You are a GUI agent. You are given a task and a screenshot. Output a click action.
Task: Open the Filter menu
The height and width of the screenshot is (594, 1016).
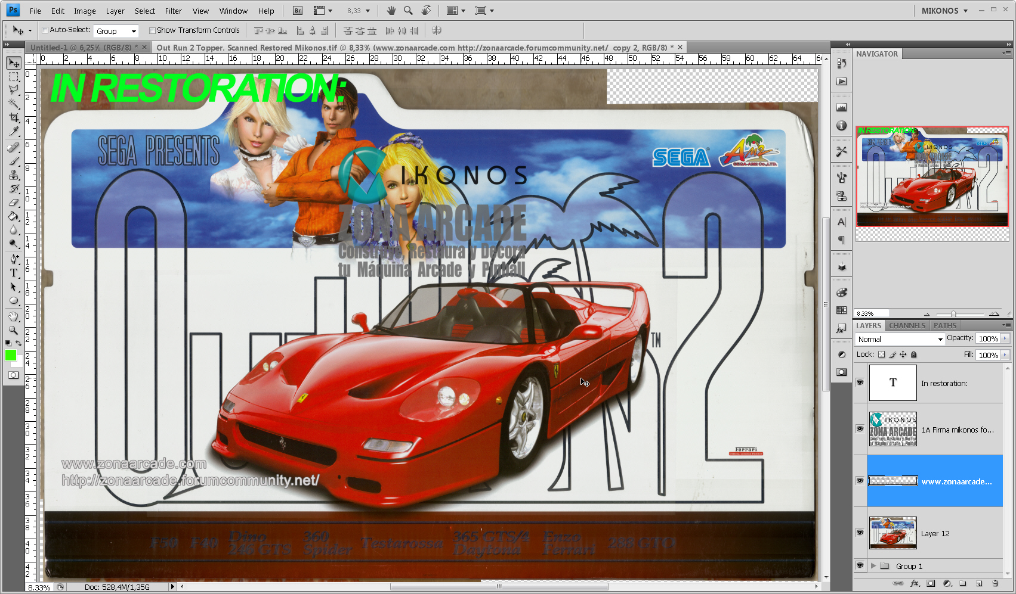tap(173, 10)
